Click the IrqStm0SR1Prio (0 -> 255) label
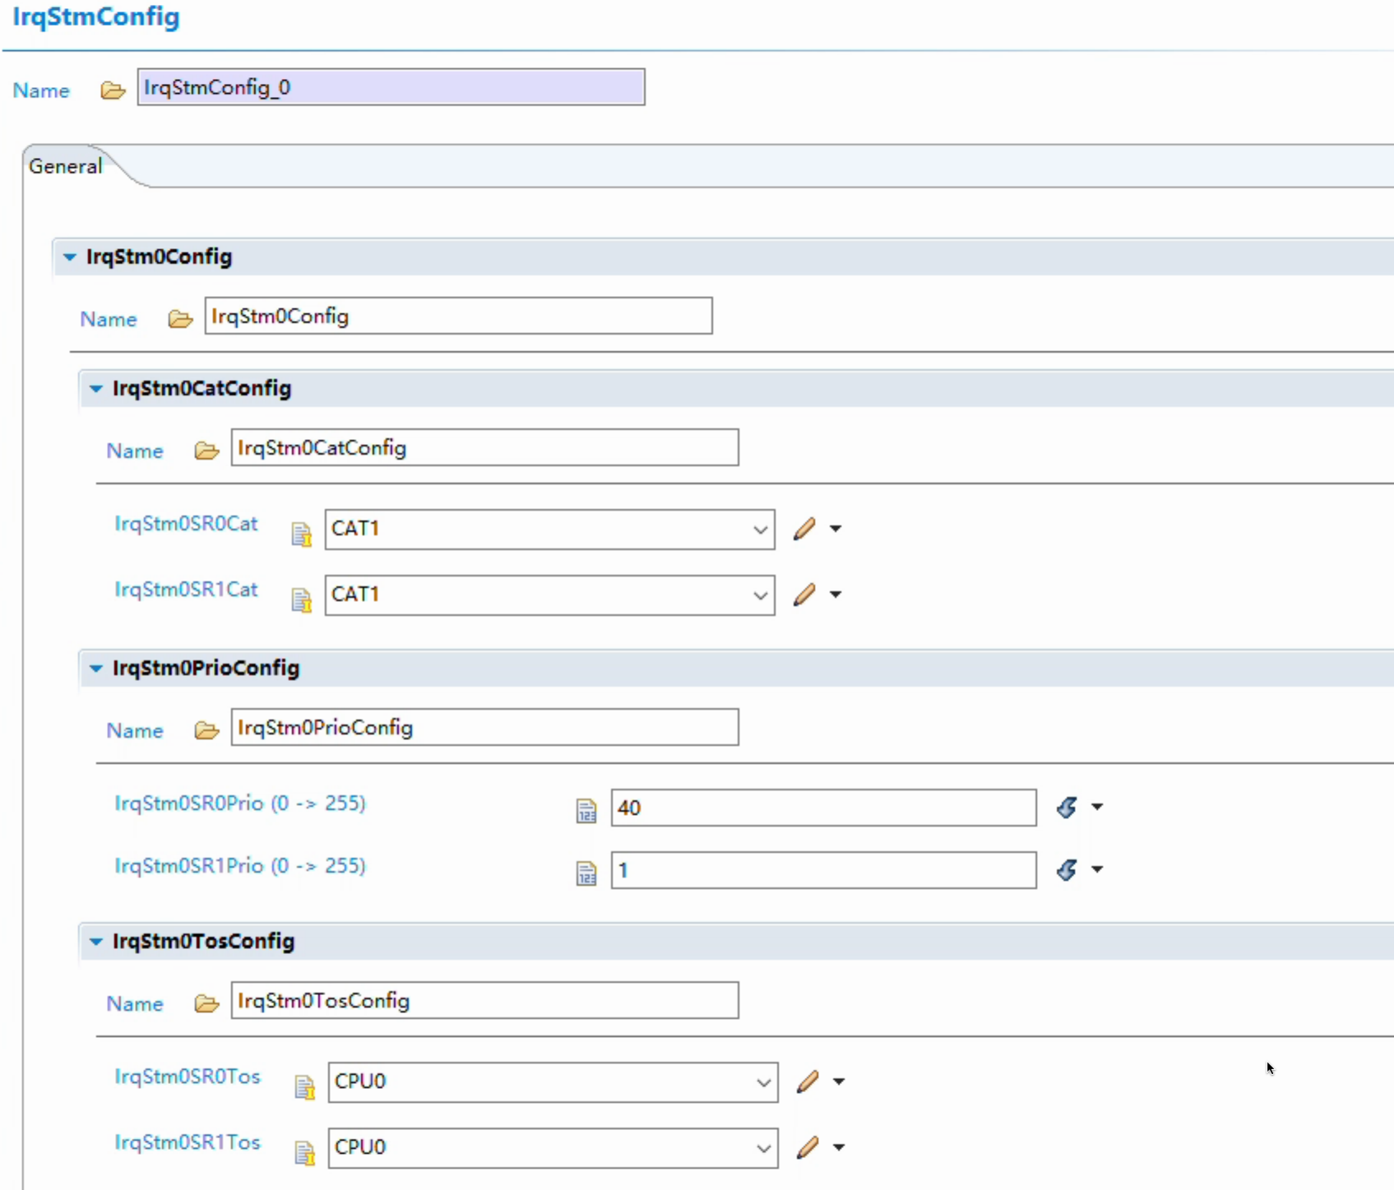Screen dimensions: 1394x1190 click(x=240, y=866)
